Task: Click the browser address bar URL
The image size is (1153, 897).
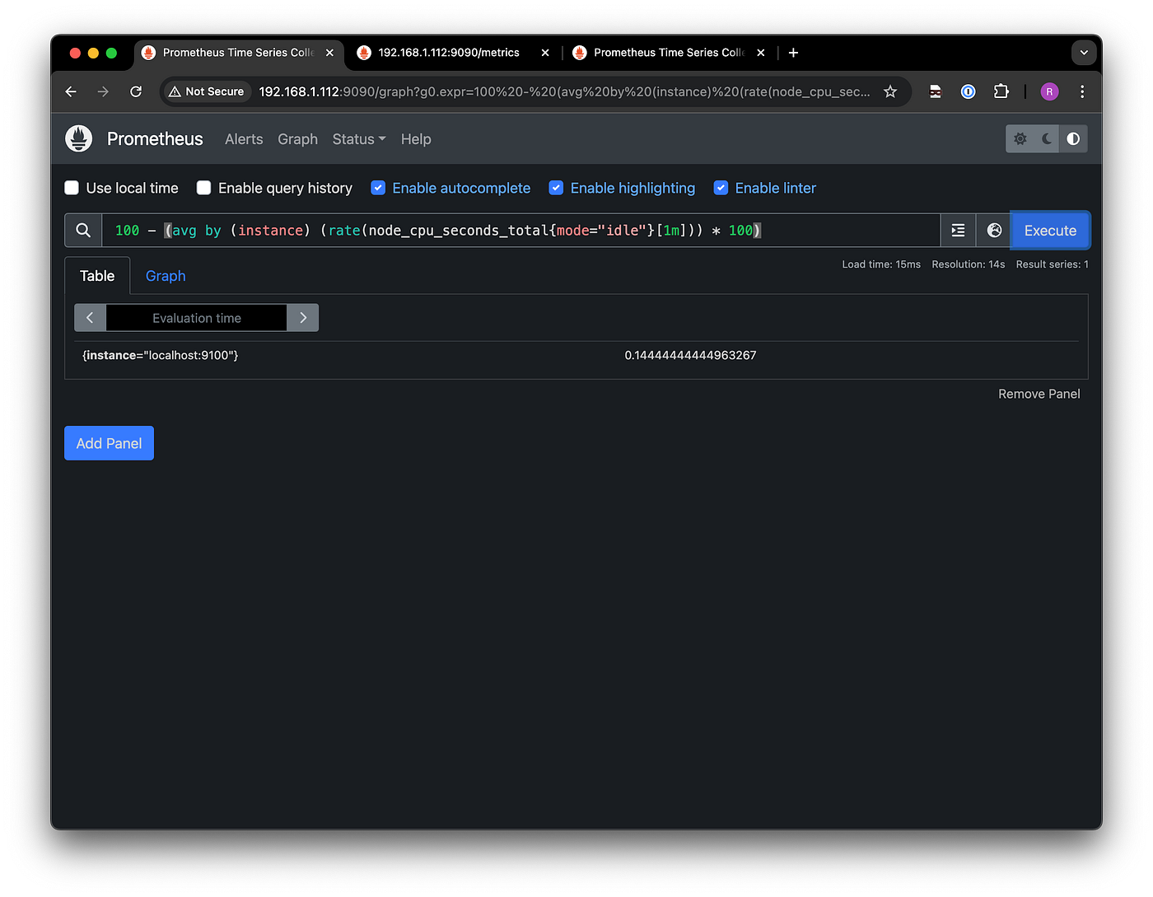Action: click(x=564, y=91)
